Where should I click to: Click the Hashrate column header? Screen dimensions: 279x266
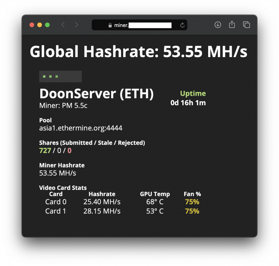click(x=102, y=194)
